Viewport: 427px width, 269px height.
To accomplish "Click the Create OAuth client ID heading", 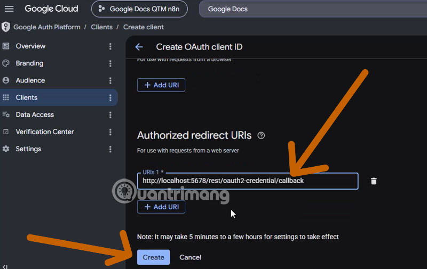I will pos(199,47).
